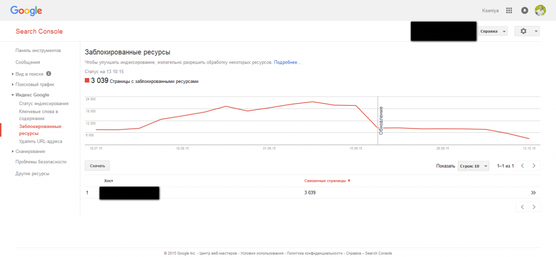Sort by Связанные страницы column
This screenshot has height=257, width=556.
[327, 181]
